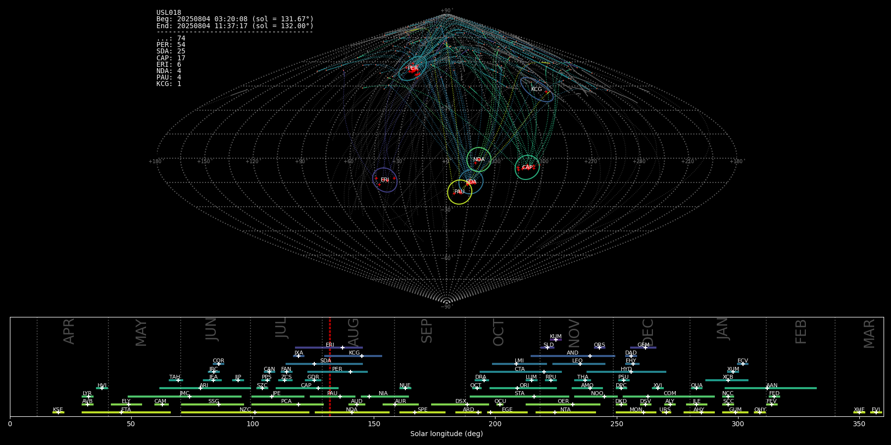
Task: Click the 'CAP: 17' count row
Action: click(171, 58)
